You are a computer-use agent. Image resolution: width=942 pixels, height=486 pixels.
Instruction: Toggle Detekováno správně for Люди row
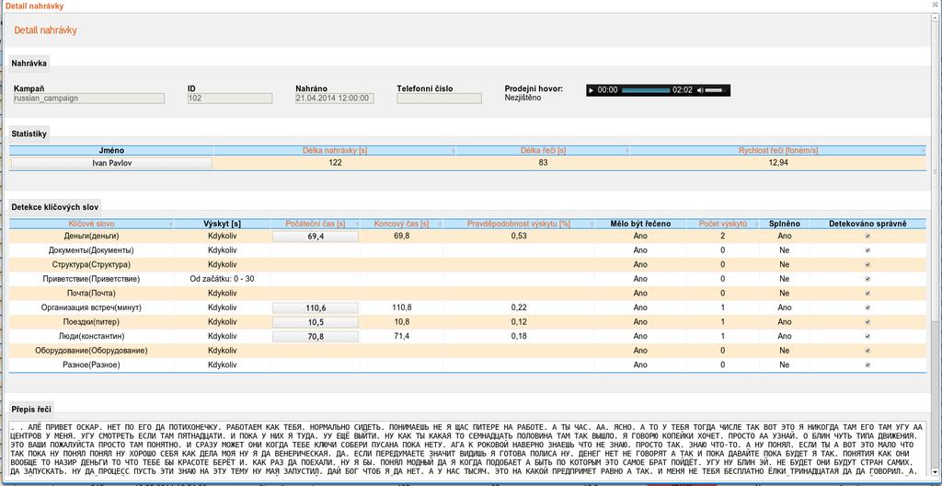coord(867,336)
